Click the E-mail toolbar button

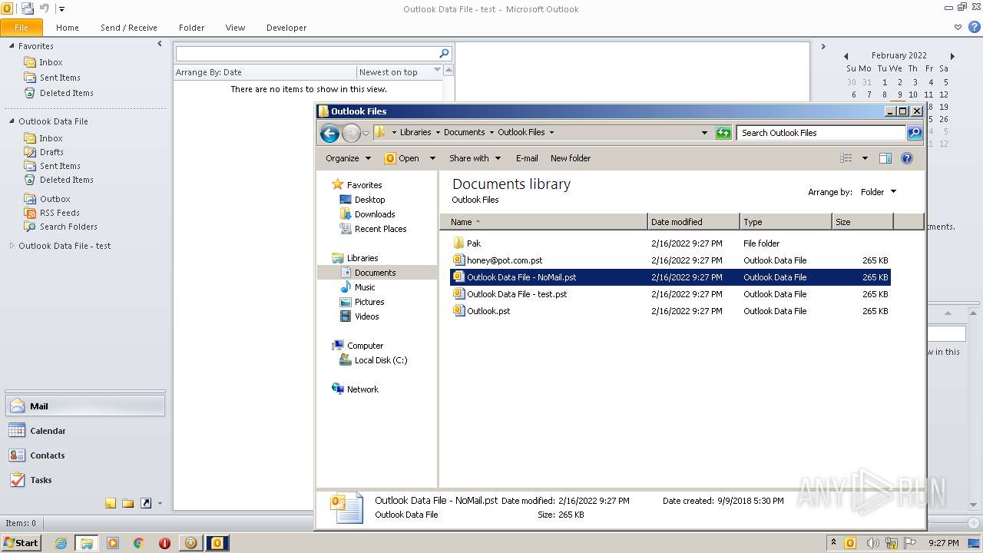tap(527, 158)
